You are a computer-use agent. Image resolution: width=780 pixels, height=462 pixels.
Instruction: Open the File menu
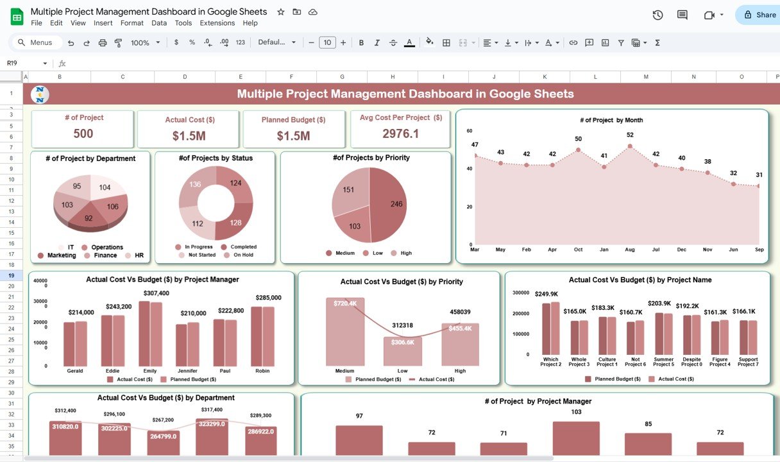37,23
